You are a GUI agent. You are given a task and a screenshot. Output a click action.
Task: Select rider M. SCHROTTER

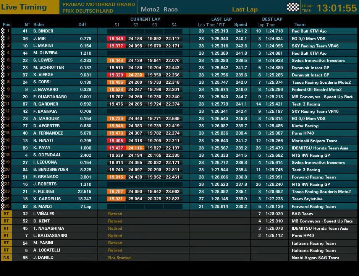49,68
